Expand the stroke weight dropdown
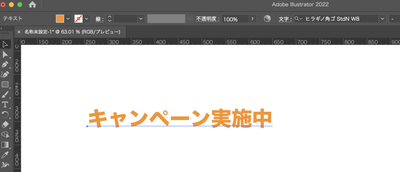The height and width of the screenshot is (172, 400). point(141,19)
